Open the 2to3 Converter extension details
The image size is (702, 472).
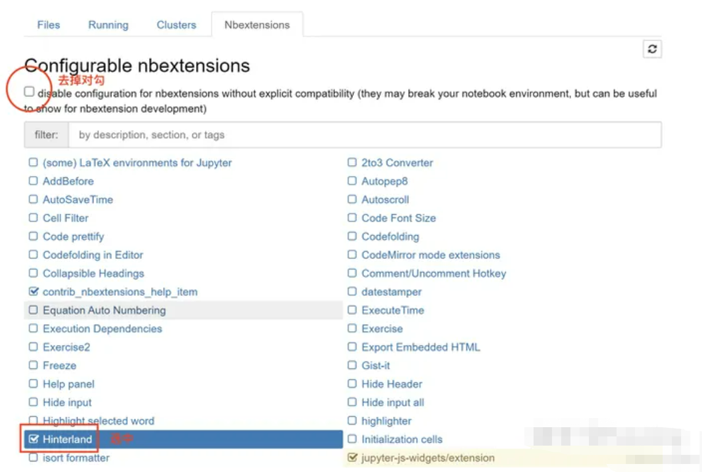point(397,163)
